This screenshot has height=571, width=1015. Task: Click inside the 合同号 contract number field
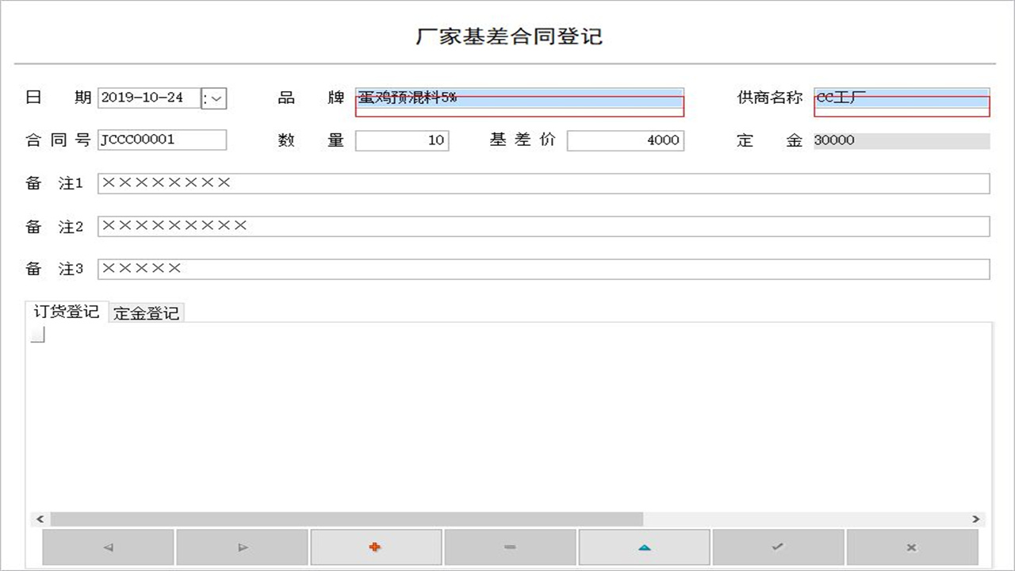[x=162, y=140]
